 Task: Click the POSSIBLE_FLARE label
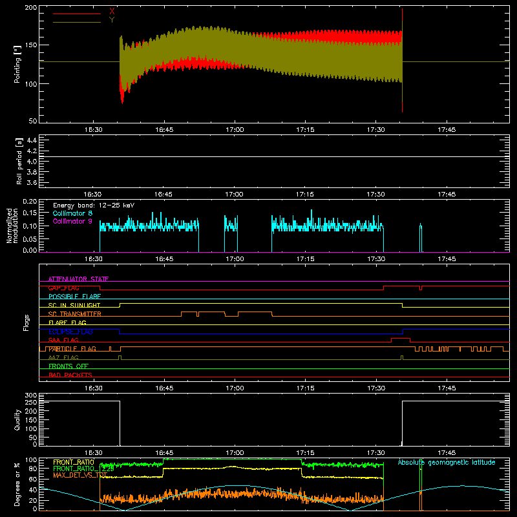(74, 297)
